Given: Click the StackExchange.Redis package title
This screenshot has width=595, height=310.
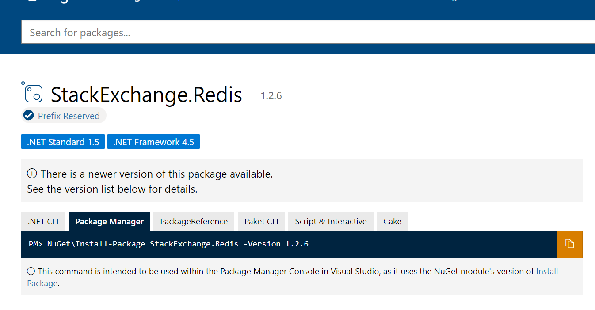Looking at the screenshot, I should point(146,95).
